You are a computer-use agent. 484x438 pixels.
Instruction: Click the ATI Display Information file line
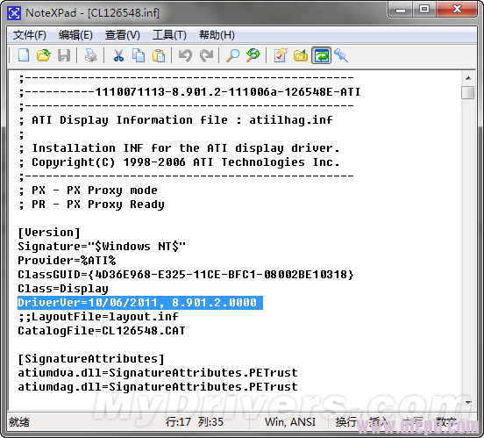(x=175, y=120)
